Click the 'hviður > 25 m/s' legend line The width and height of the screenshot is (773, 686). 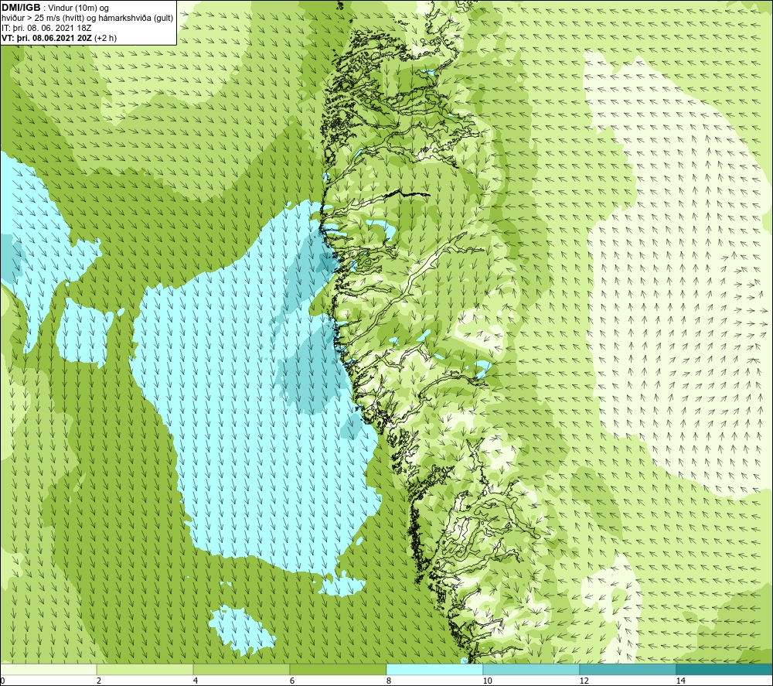87,19
